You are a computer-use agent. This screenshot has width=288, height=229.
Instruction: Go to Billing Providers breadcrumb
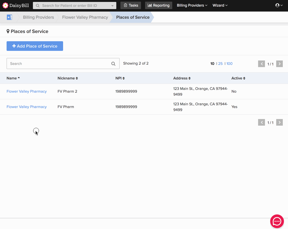click(38, 17)
